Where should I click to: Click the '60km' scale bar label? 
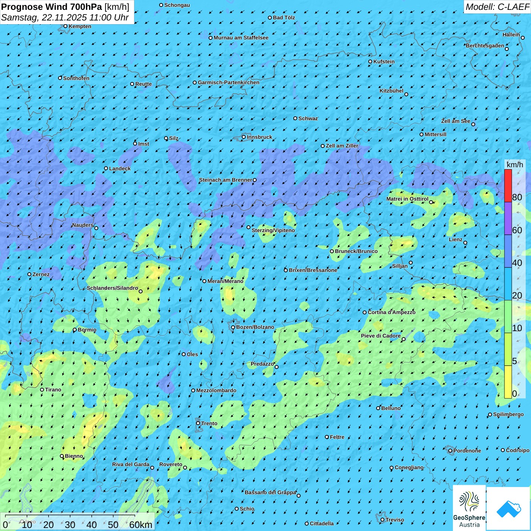point(141,525)
